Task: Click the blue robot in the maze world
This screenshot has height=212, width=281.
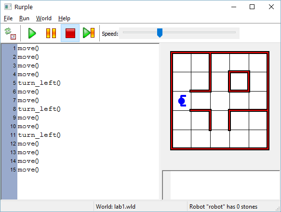Action: (182, 101)
